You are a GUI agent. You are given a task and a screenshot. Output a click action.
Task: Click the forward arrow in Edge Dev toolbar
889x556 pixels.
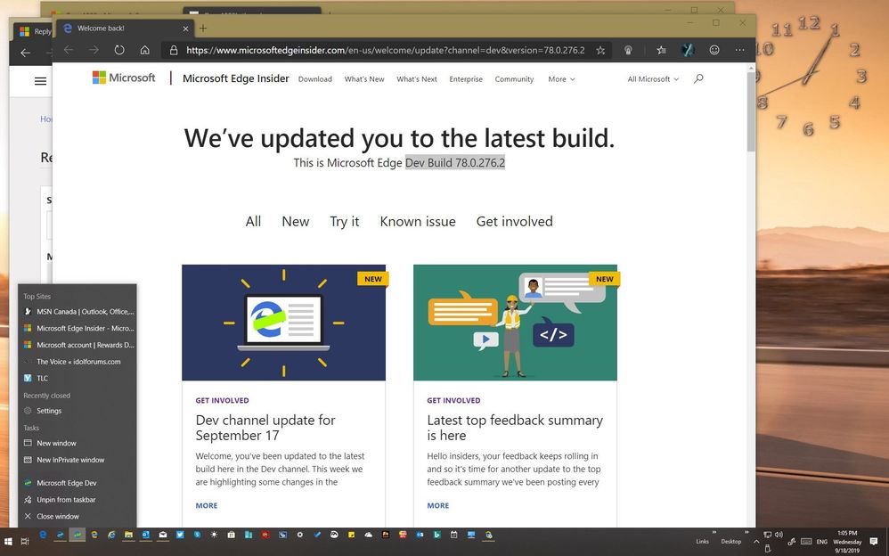(94, 50)
